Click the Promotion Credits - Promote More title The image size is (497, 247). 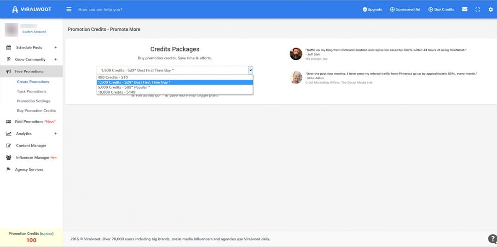[x=104, y=29]
